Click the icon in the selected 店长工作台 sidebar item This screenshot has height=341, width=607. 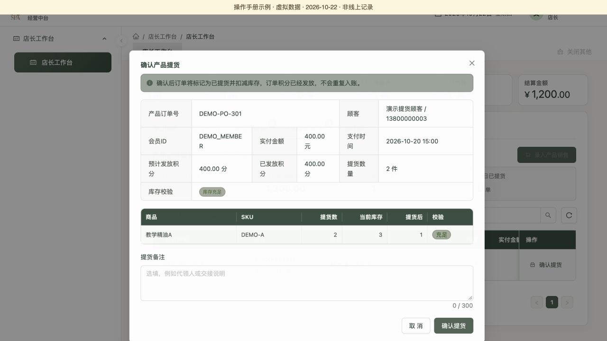[x=33, y=63]
